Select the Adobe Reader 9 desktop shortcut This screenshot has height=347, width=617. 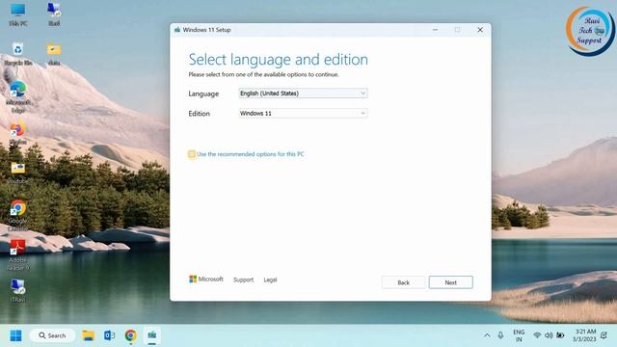17,254
